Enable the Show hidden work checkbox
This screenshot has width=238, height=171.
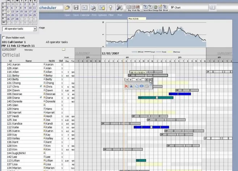tap(4, 37)
